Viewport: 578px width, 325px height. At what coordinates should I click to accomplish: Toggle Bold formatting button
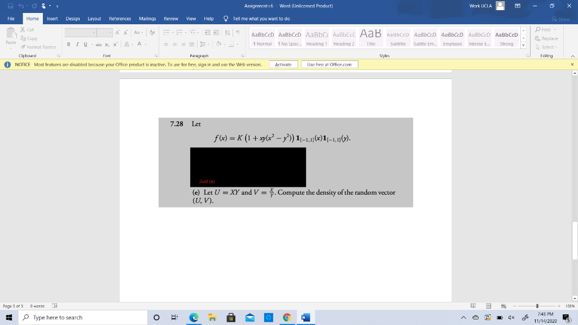coord(68,44)
